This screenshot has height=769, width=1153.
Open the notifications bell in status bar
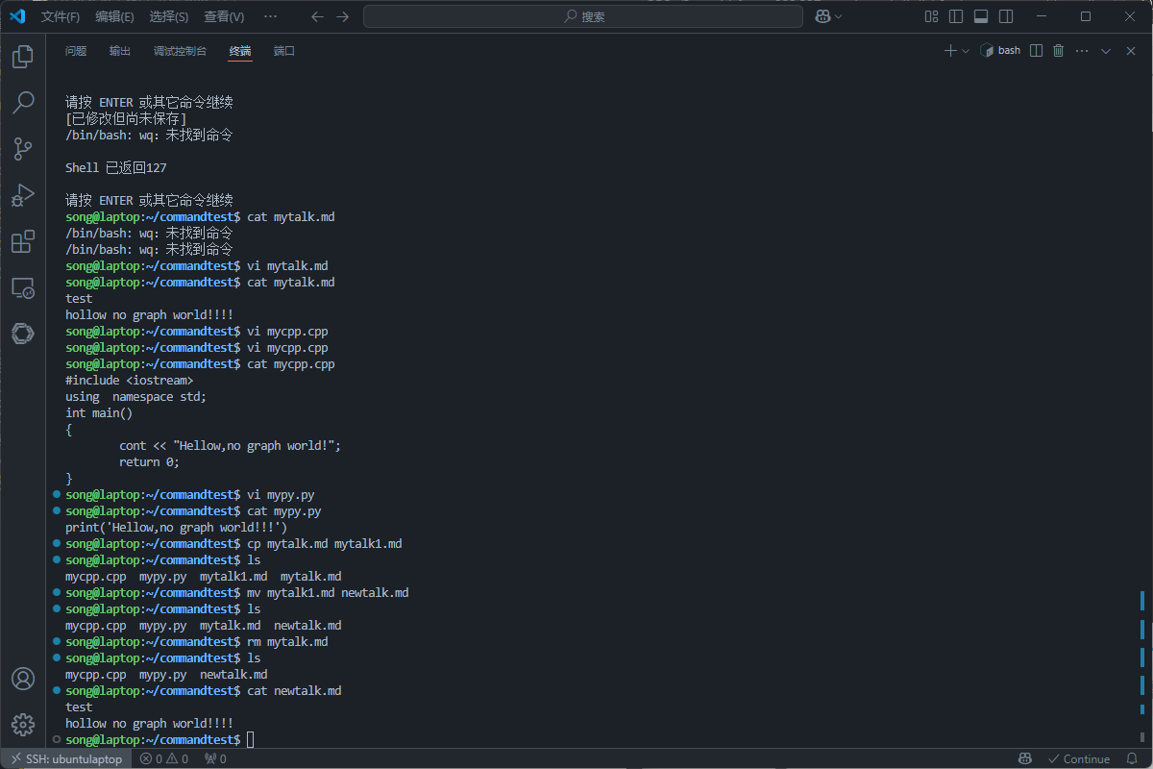(x=1132, y=758)
